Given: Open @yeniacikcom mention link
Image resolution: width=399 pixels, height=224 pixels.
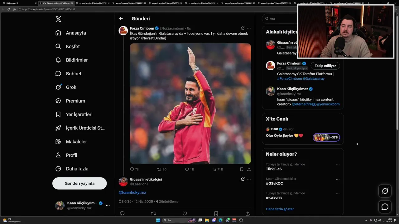Looking at the screenshot, I should 328,104.
